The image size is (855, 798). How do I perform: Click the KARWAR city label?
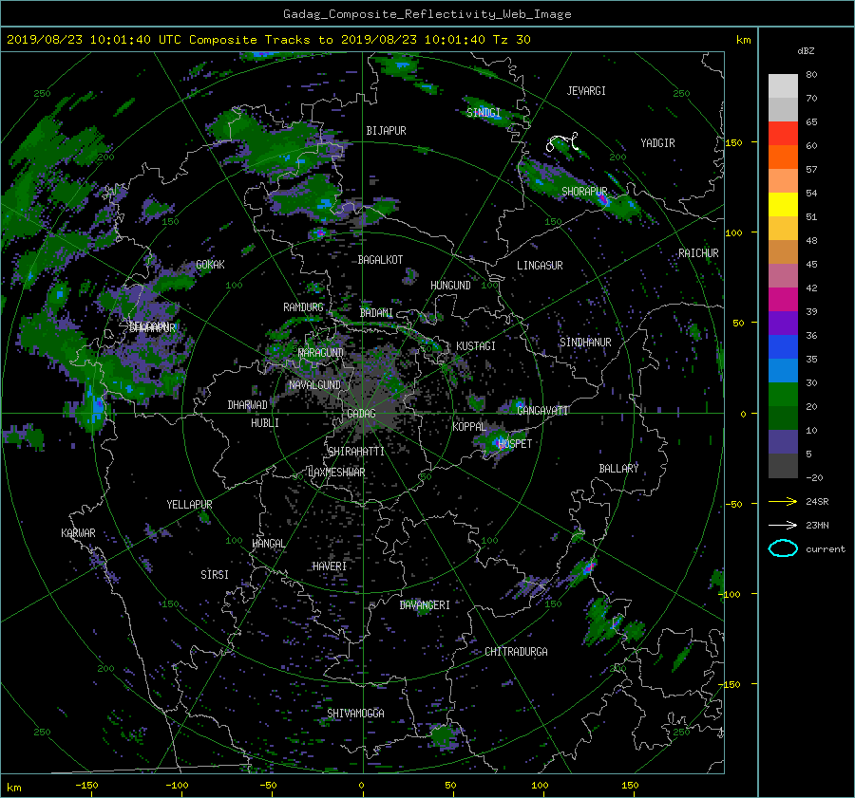click(78, 533)
